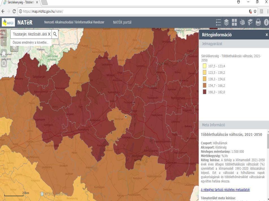Click the map zoom in plus button

(x=4, y=34)
